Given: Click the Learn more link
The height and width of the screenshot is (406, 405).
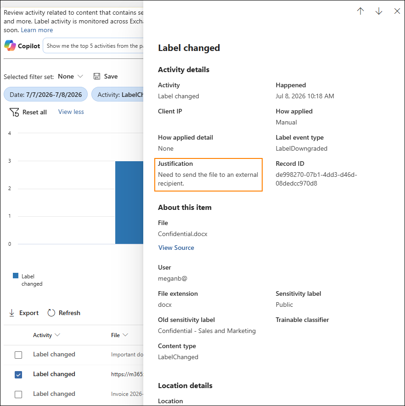Looking at the screenshot, I should click(x=37, y=30).
